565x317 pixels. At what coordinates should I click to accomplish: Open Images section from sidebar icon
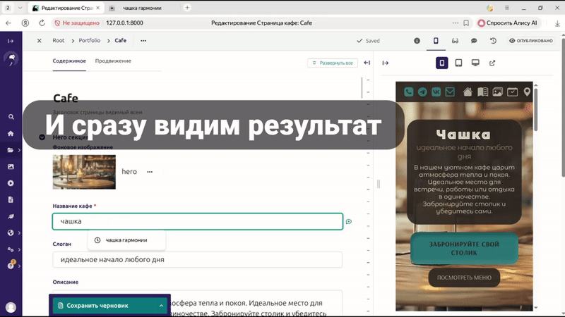(11, 166)
